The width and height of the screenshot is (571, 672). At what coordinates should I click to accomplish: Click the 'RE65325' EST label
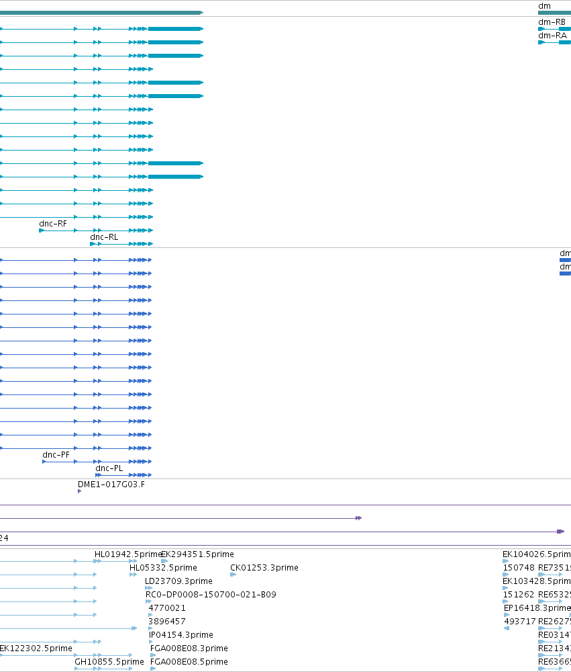tap(554, 595)
